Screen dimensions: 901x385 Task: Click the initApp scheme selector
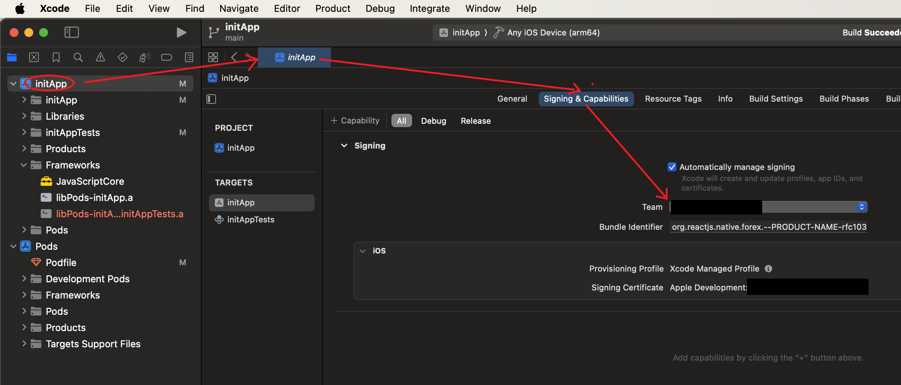(x=460, y=33)
